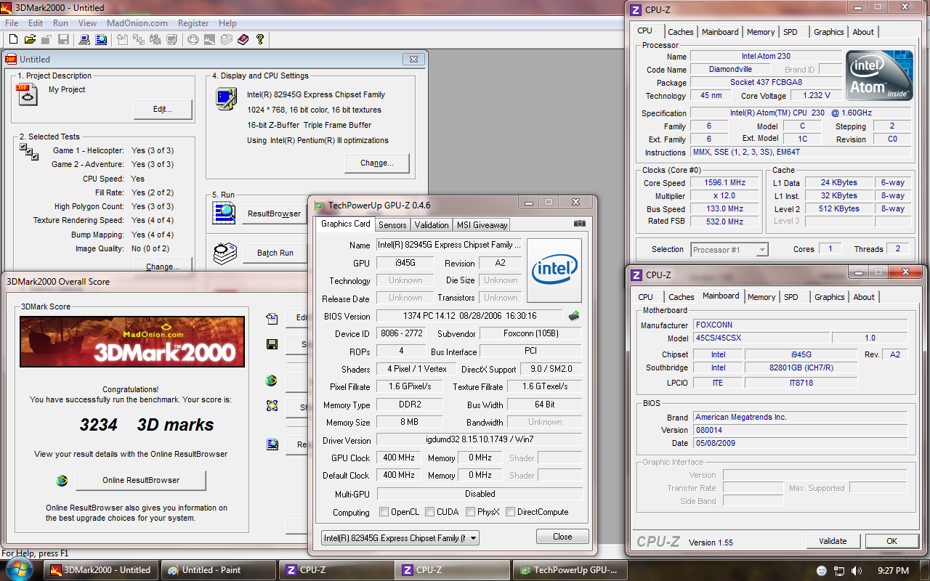Click the Batch Run button
Screen dimensions: 930x581
(275, 253)
